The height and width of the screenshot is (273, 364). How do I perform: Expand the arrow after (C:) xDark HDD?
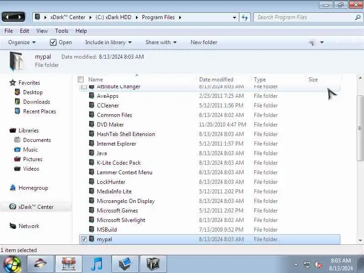tap(137, 17)
